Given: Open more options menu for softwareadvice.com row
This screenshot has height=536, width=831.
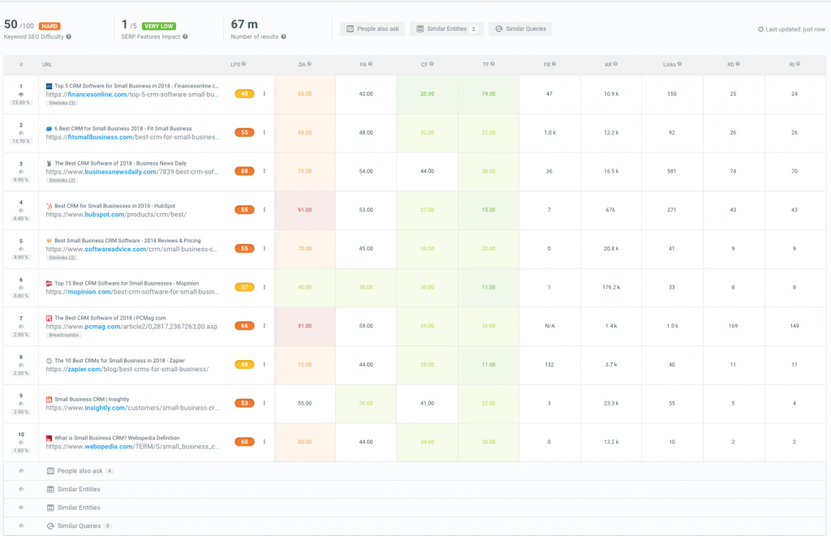Looking at the screenshot, I should pyautogui.click(x=264, y=248).
